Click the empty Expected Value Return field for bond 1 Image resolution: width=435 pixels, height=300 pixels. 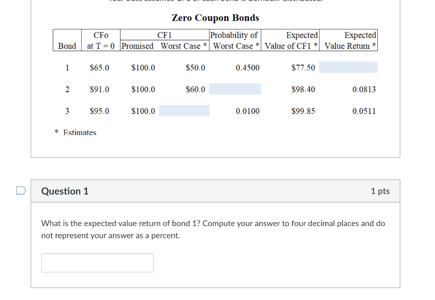pos(348,67)
